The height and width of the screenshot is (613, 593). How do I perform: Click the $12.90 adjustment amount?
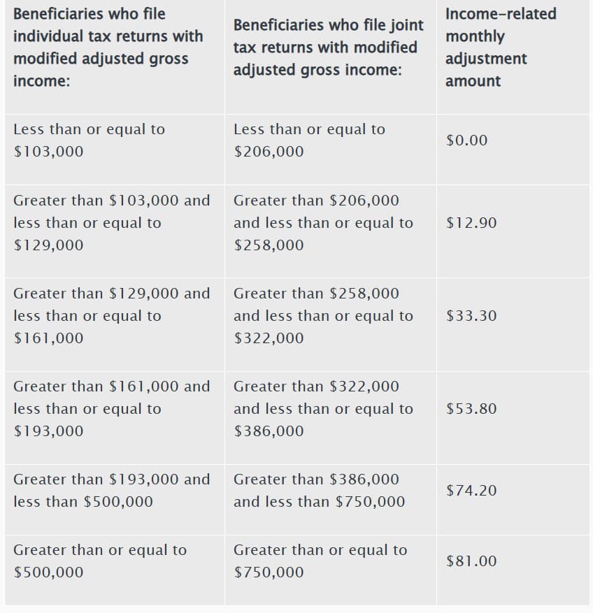471,223
